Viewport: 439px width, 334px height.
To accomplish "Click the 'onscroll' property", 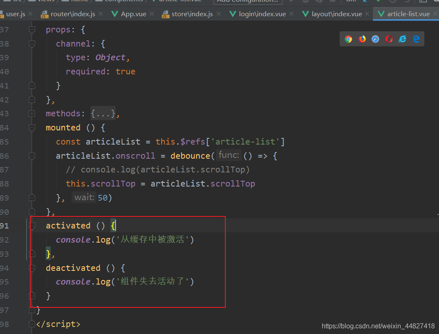I will [135, 155].
